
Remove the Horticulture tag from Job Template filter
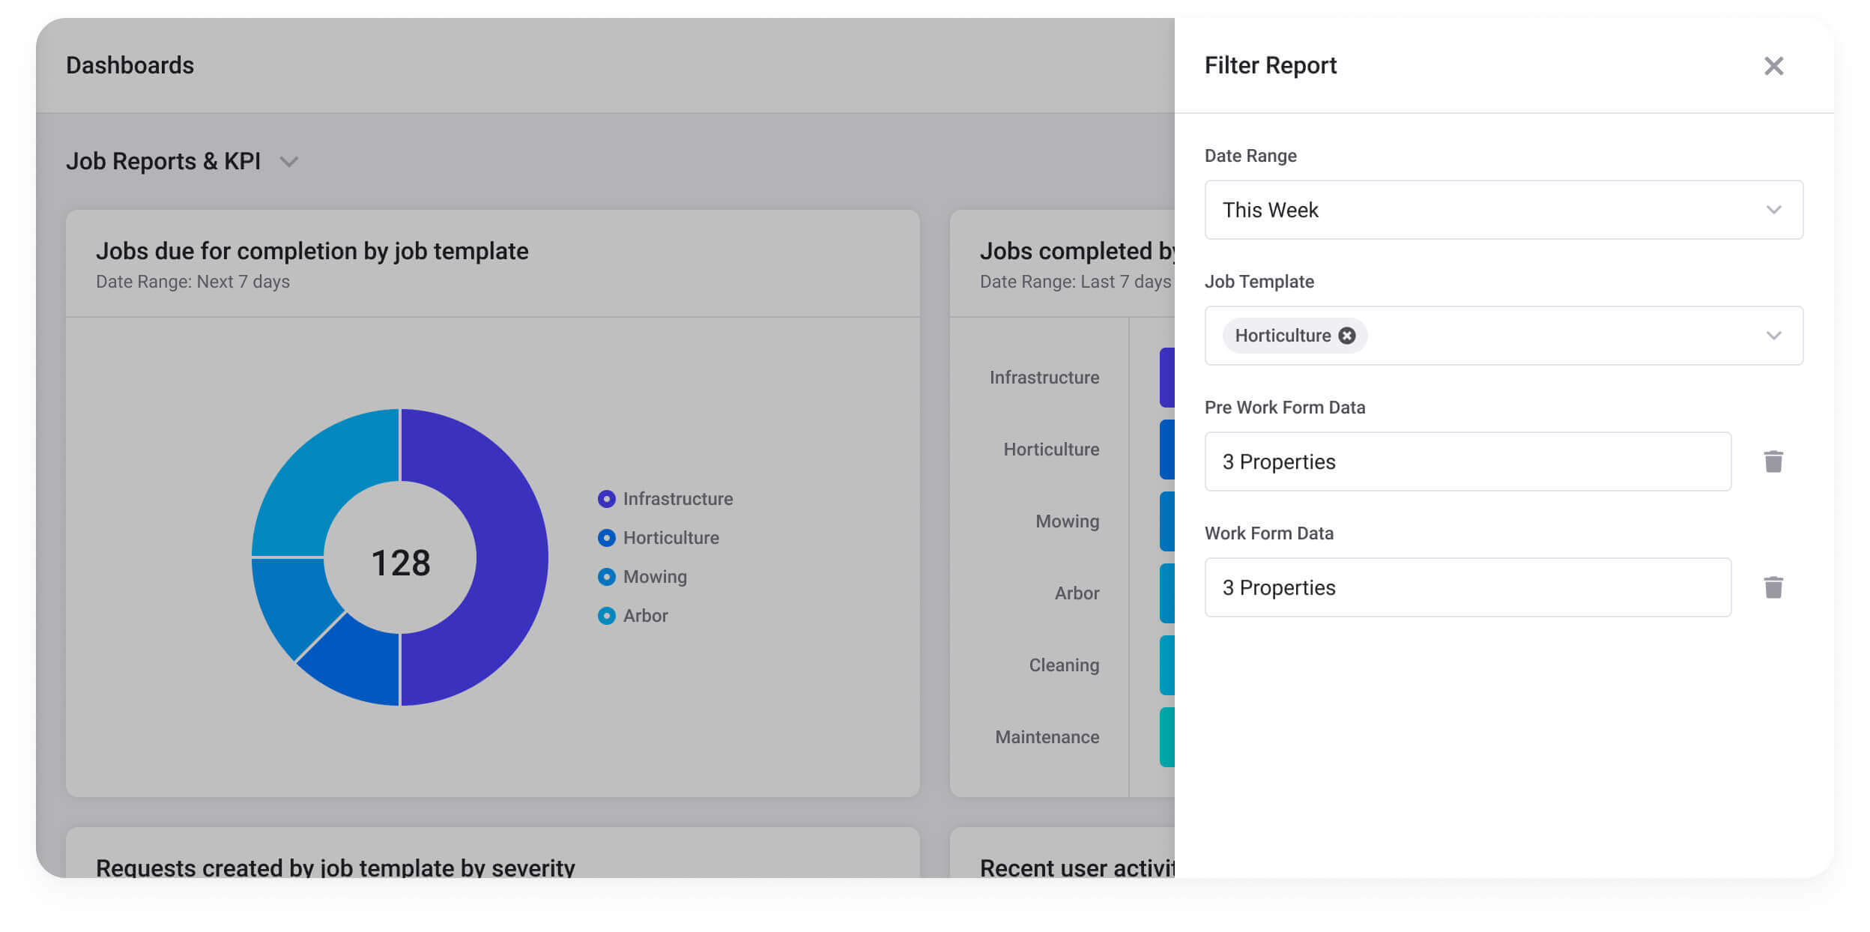(x=1347, y=336)
